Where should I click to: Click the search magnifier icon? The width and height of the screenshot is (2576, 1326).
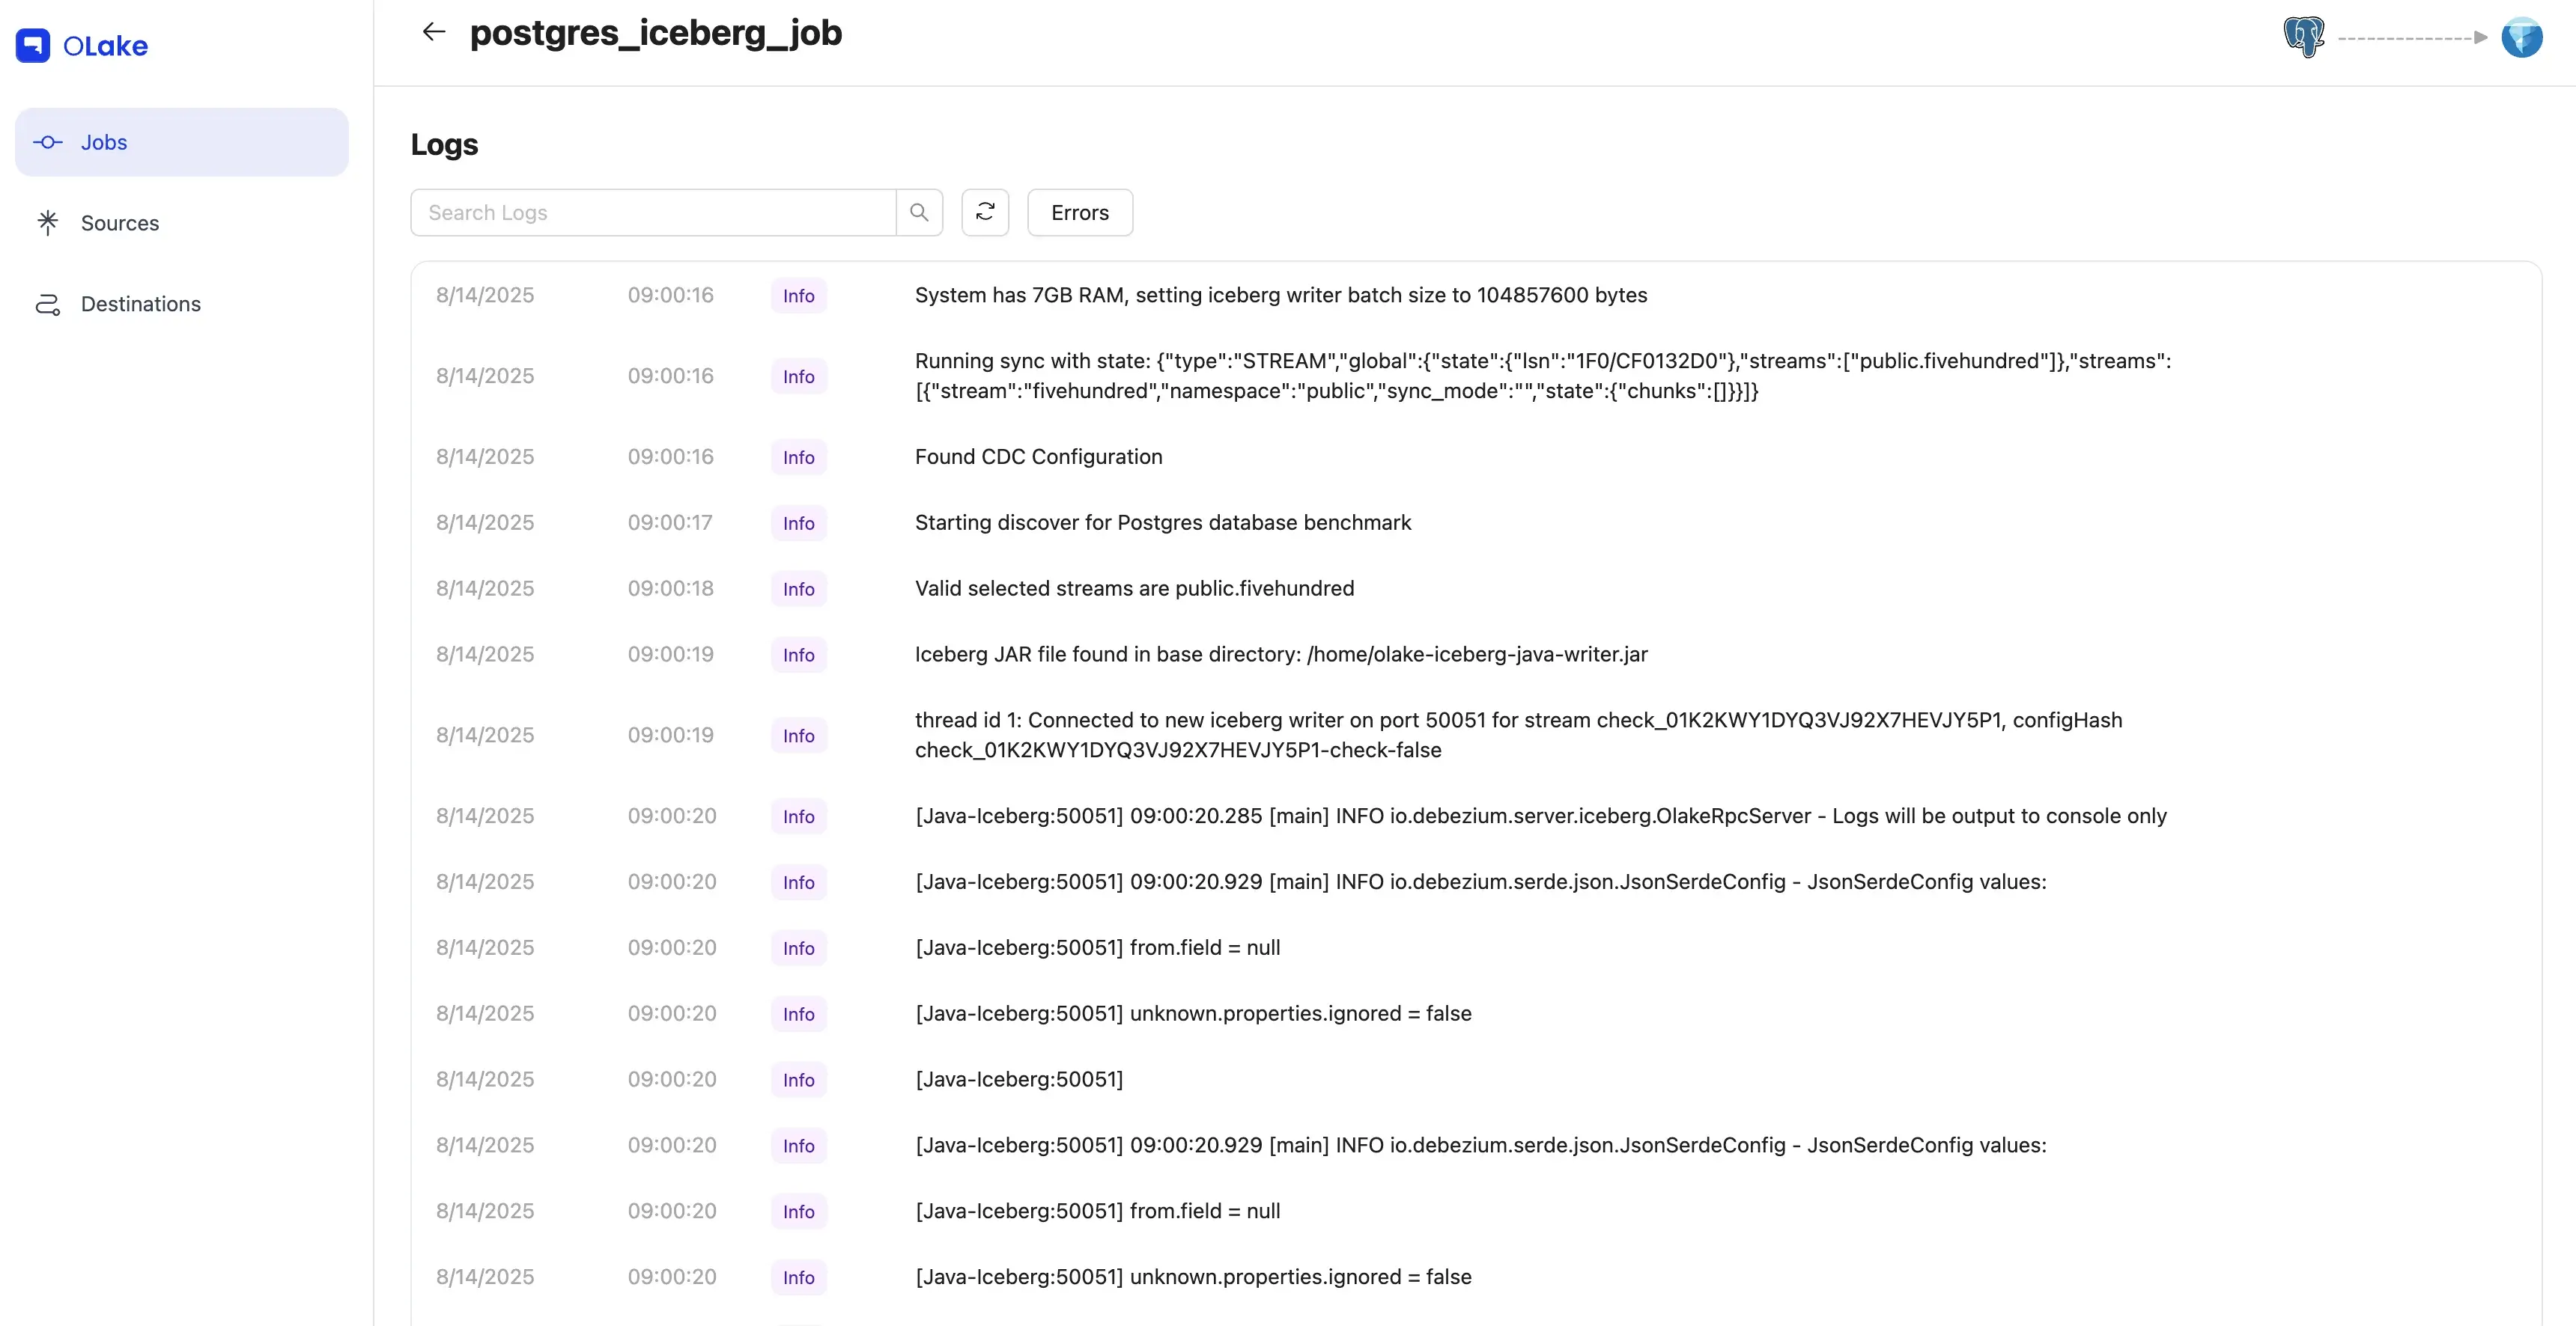click(919, 213)
